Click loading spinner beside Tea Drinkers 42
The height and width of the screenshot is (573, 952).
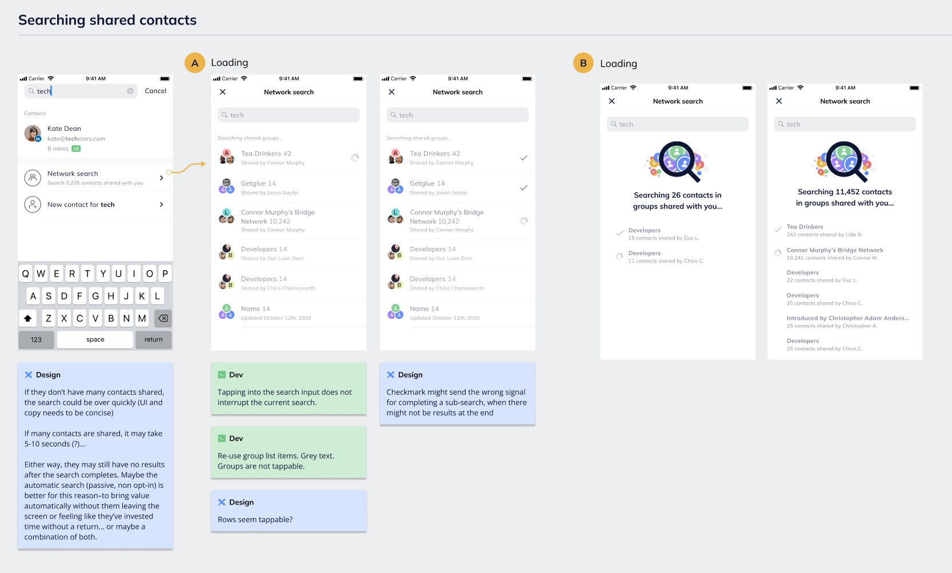click(354, 158)
